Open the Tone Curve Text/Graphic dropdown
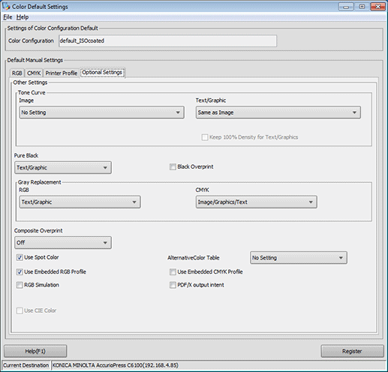Viewport: 388px width, 372px height. pyautogui.click(x=278, y=112)
